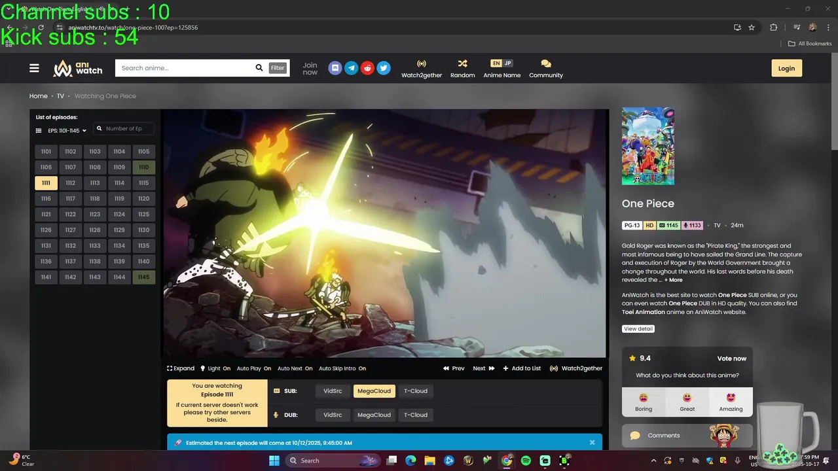Go to the previous episode

coord(454,368)
